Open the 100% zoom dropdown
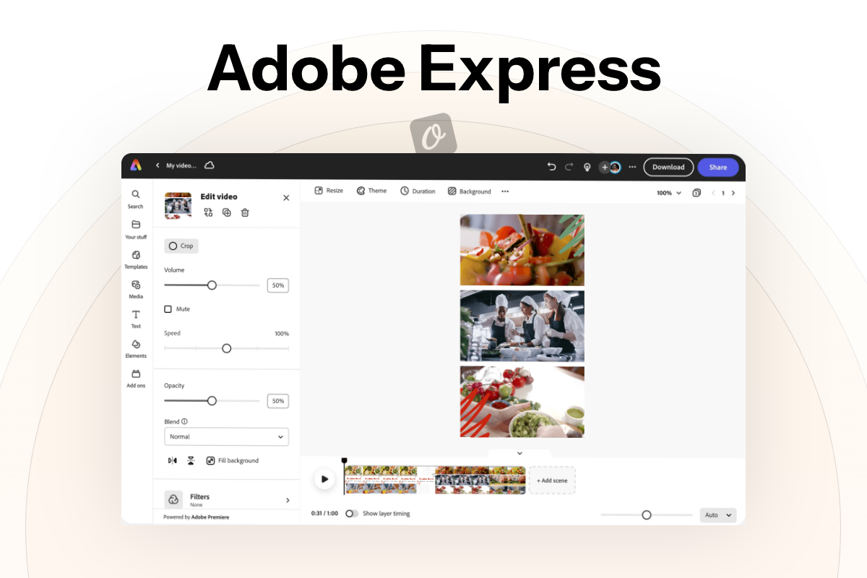The width and height of the screenshot is (867, 578). (x=668, y=193)
